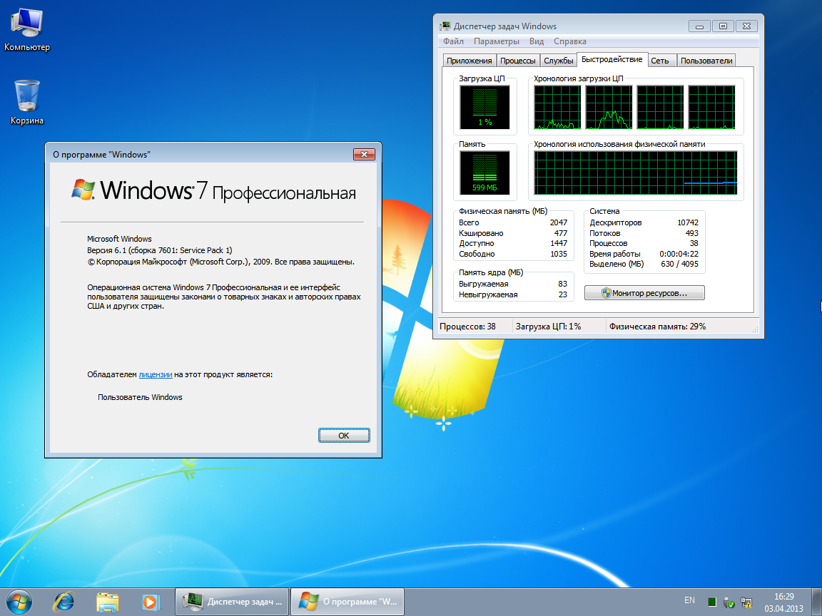Screen dimensions: 822x616
Task: Open the Computer desktop icon
Action: (26, 29)
